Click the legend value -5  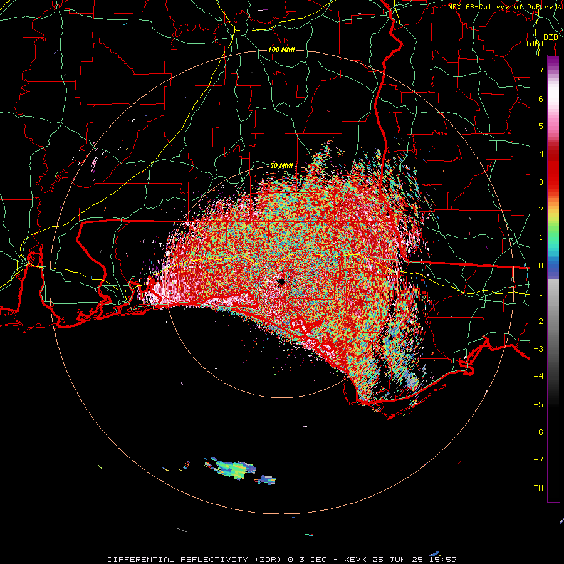point(538,404)
